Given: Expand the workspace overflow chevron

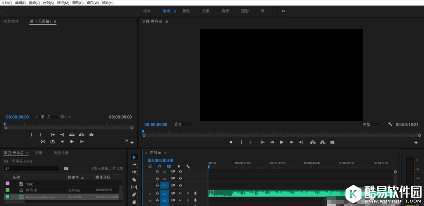Looking at the screenshot, I should click(283, 11).
